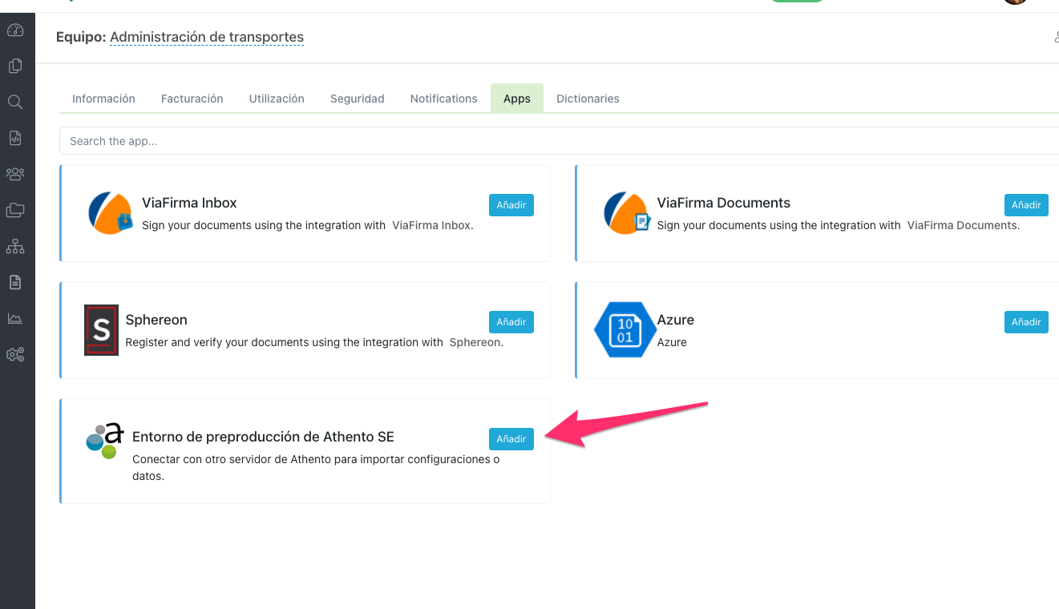Click Añadir button for Azure
This screenshot has width=1059, height=609.
coord(1025,322)
